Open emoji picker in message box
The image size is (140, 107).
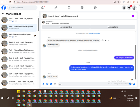pos(130,84)
